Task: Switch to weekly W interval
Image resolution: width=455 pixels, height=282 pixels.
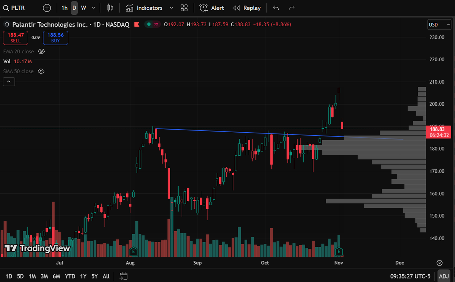Action: [x=83, y=8]
